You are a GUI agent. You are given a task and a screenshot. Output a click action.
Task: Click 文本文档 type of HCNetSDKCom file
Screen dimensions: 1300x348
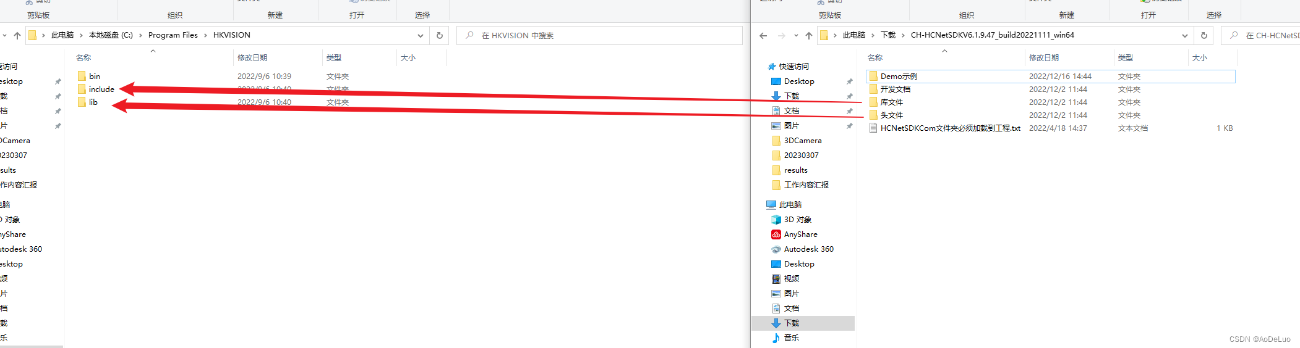tap(1133, 128)
